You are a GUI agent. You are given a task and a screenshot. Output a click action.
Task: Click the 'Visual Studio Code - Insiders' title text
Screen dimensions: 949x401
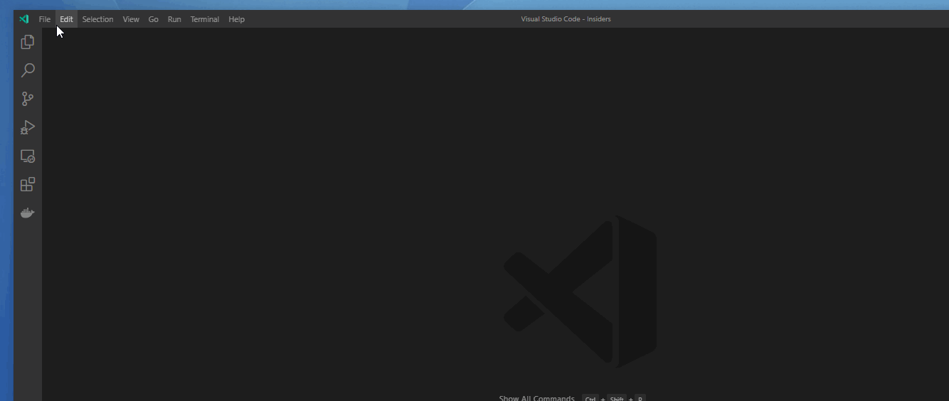566,19
